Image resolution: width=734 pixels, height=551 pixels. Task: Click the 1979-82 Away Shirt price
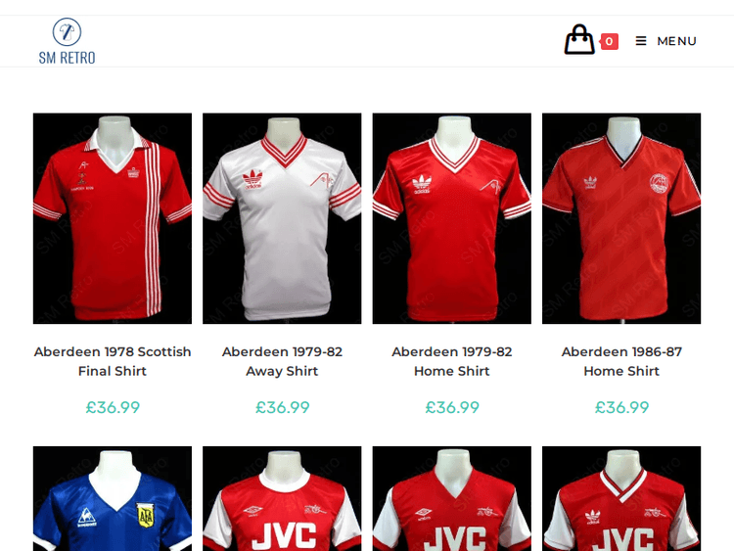pyautogui.click(x=282, y=407)
